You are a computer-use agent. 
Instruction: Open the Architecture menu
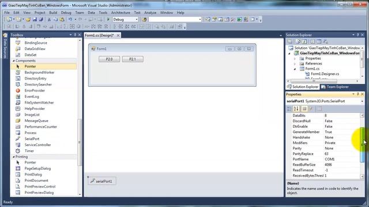pos(121,13)
